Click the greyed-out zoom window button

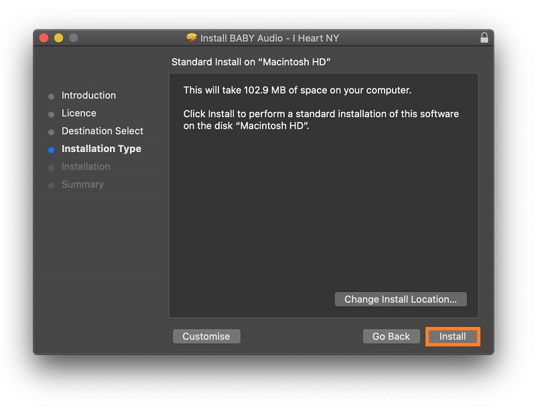pyautogui.click(x=73, y=38)
